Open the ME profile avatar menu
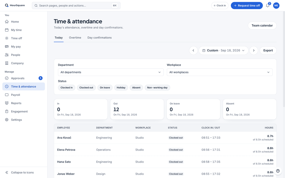The width and height of the screenshot is (285, 178). click(x=276, y=5)
